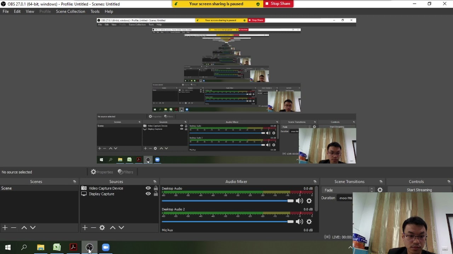This screenshot has height=254, width=453.
Task: Move scene up arrow
Action: pyautogui.click(x=24, y=228)
